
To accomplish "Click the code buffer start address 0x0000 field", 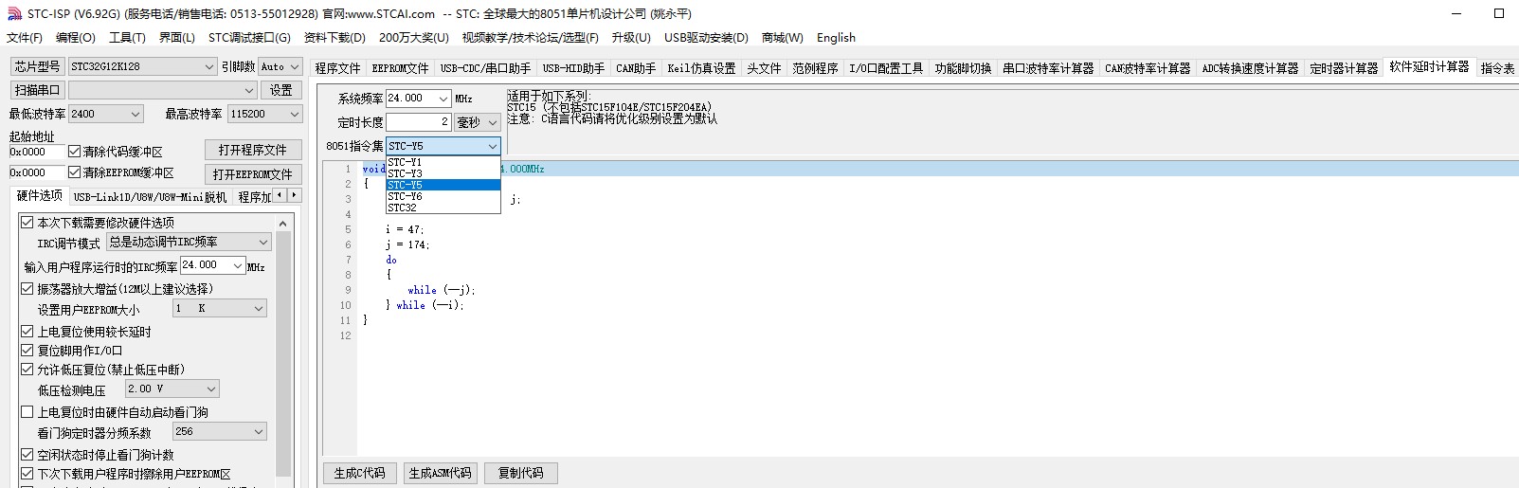I will click(36, 152).
